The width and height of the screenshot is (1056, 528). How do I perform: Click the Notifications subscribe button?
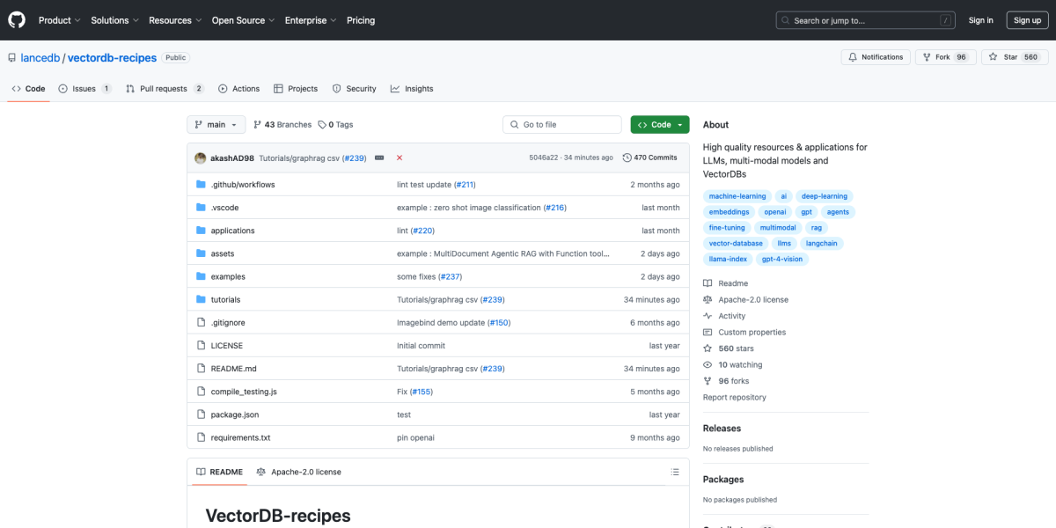point(874,56)
